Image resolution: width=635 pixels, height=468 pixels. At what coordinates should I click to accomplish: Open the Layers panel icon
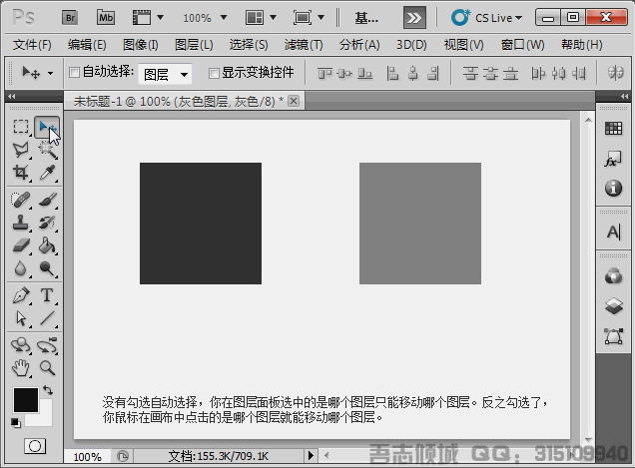click(x=614, y=306)
